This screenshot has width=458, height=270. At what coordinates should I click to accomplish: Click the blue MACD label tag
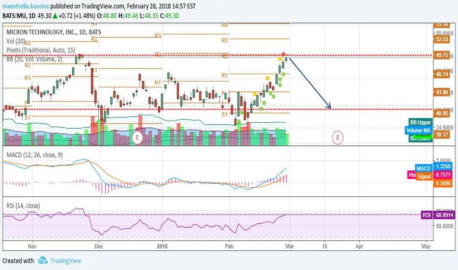click(x=424, y=168)
